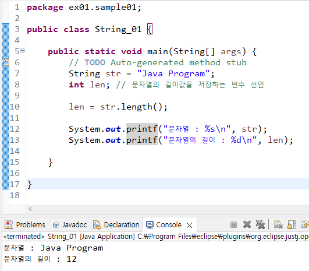The height and width of the screenshot is (271, 309).
Task: Toggle Scroll Lock in Console toolbar
Action: (292, 224)
